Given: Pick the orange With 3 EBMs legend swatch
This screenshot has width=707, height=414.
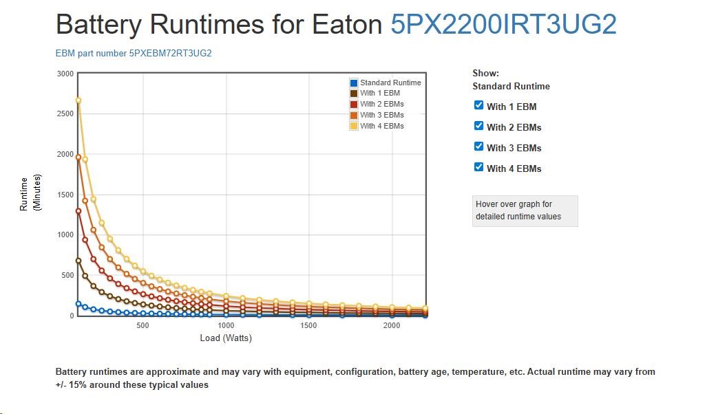Looking at the screenshot, I should pyautogui.click(x=354, y=116).
